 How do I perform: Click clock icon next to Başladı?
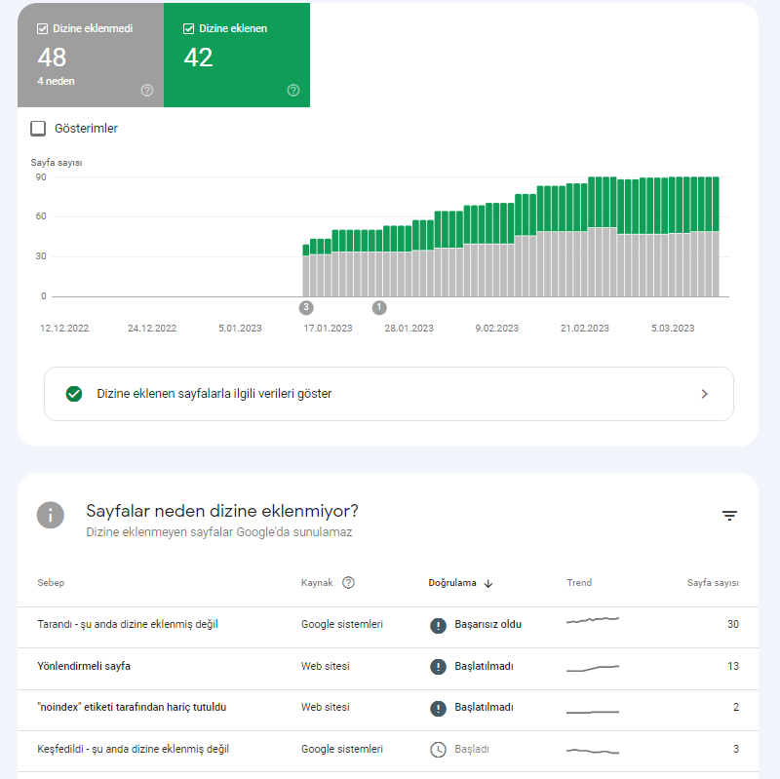438,750
